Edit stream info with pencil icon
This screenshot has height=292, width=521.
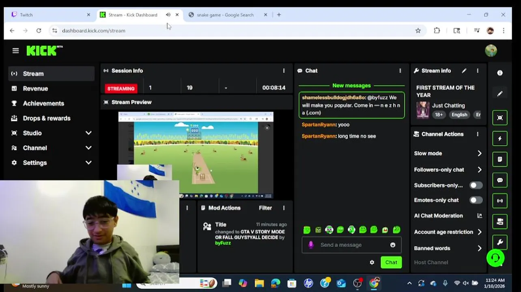tap(464, 71)
